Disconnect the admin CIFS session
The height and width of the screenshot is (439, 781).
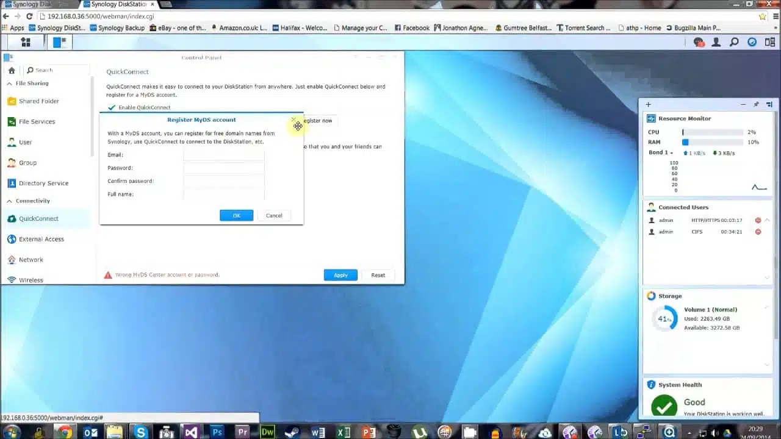coord(758,232)
